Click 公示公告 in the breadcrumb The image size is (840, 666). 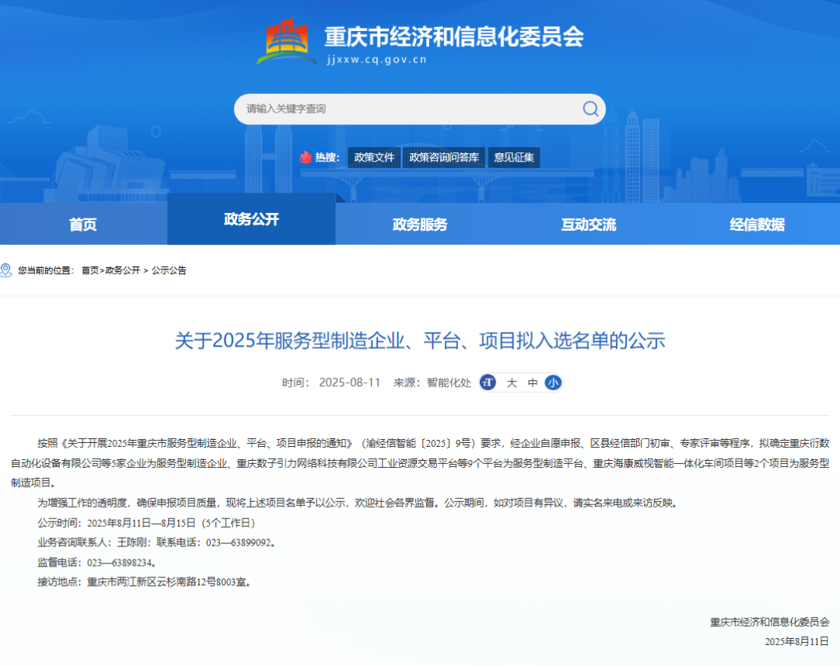pyautogui.click(x=169, y=270)
